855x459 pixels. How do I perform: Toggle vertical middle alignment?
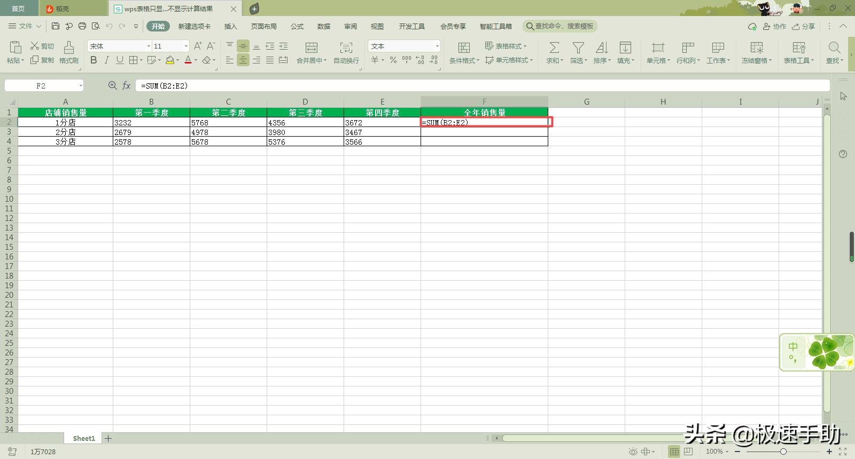243,46
